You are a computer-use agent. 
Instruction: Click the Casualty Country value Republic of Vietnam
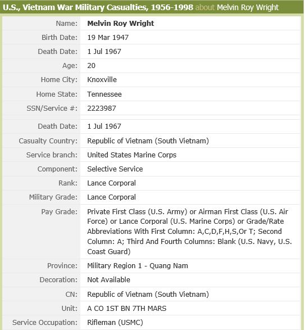tap(148, 141)
